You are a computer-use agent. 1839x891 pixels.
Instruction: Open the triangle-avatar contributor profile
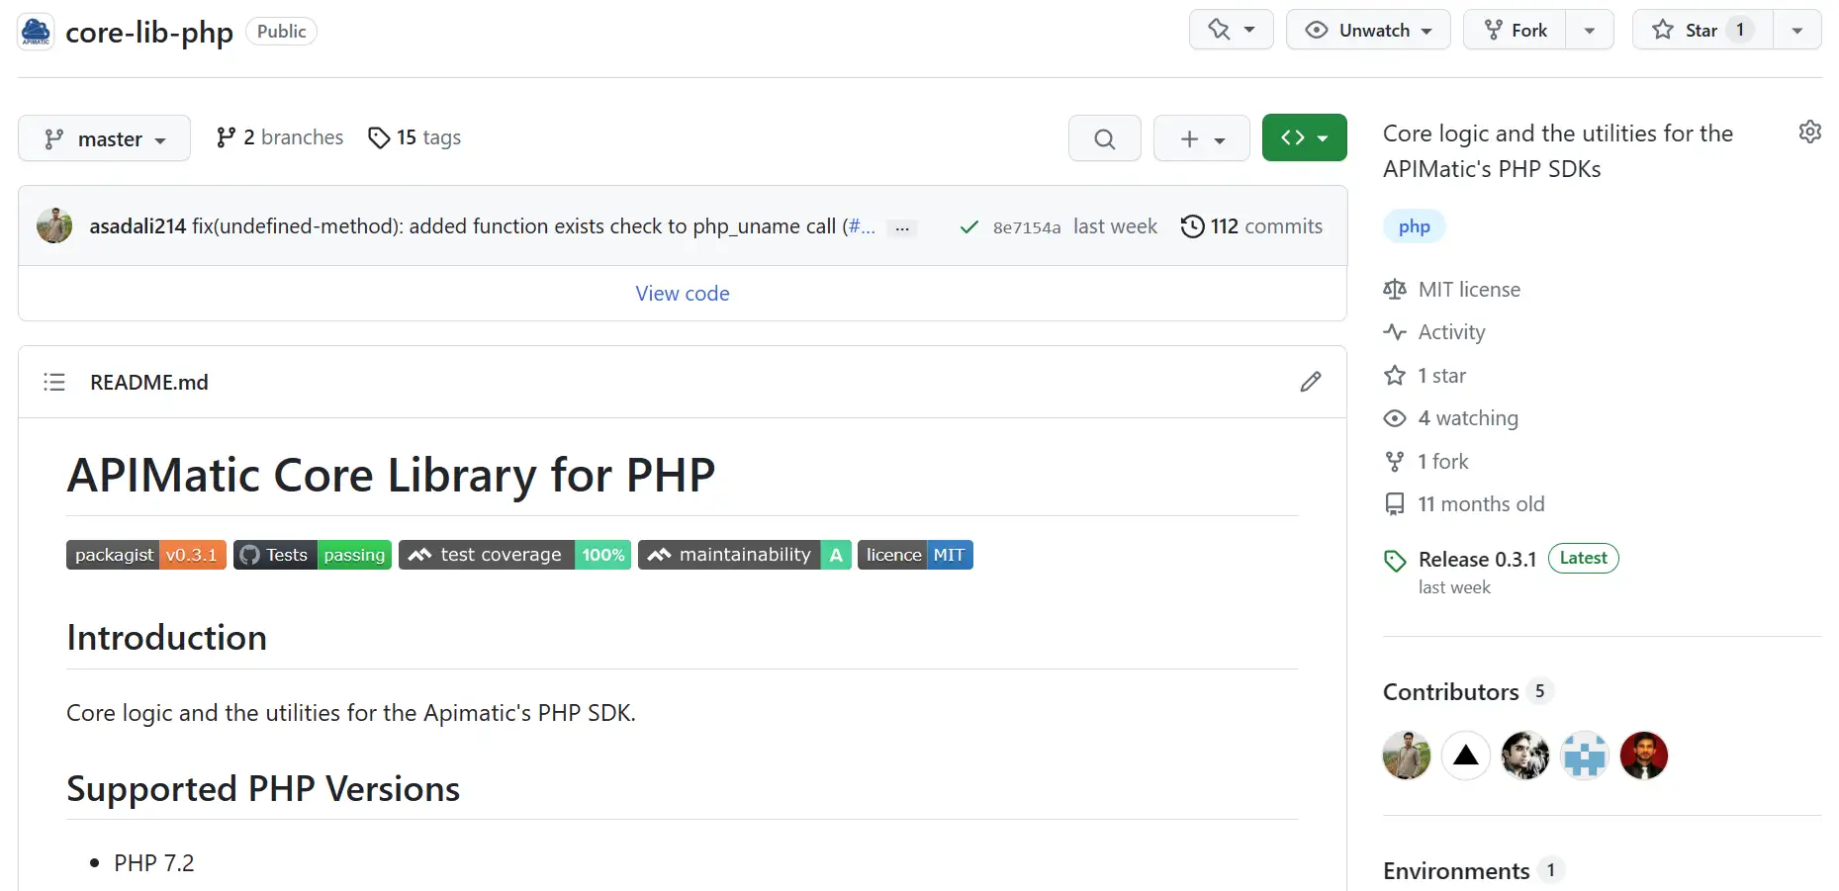pos(1465,756)
